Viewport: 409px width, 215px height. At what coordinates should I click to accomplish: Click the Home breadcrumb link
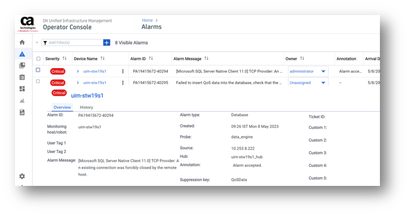tap(147, 20)
